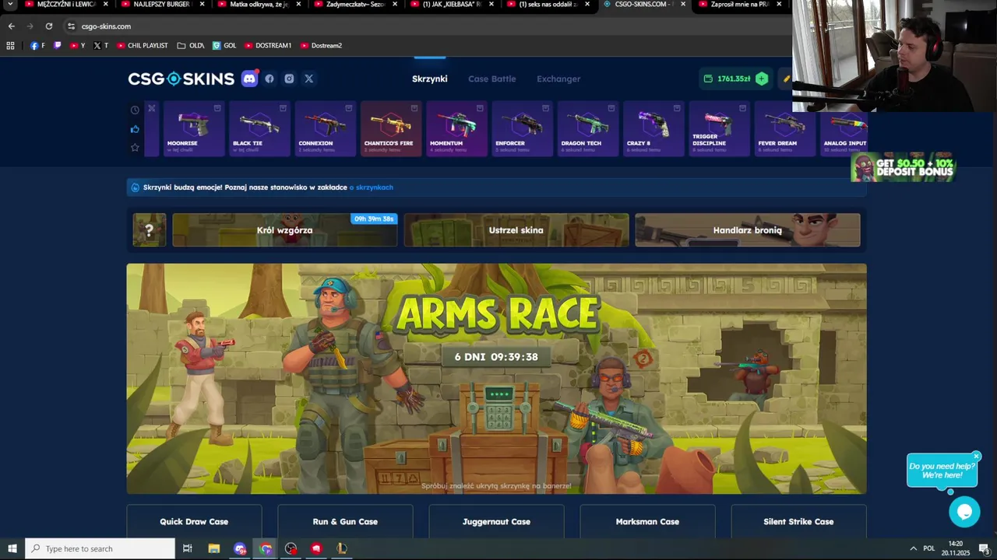Open the 'Król wzgórza' banner
The width and height of the screenshot is (997, 560).
pyautogui.click(x=284, y=230)
